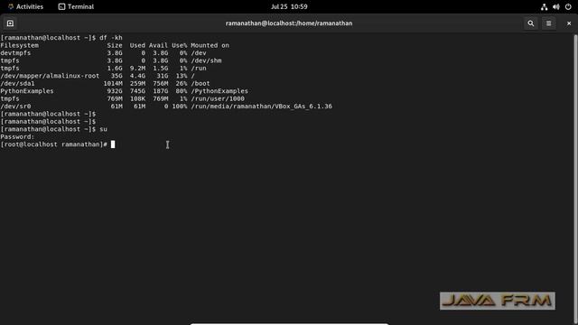Click the window title 'ramanathan@localhost:/home/ramanathan'
578x325 pixels.
(289, 23)
